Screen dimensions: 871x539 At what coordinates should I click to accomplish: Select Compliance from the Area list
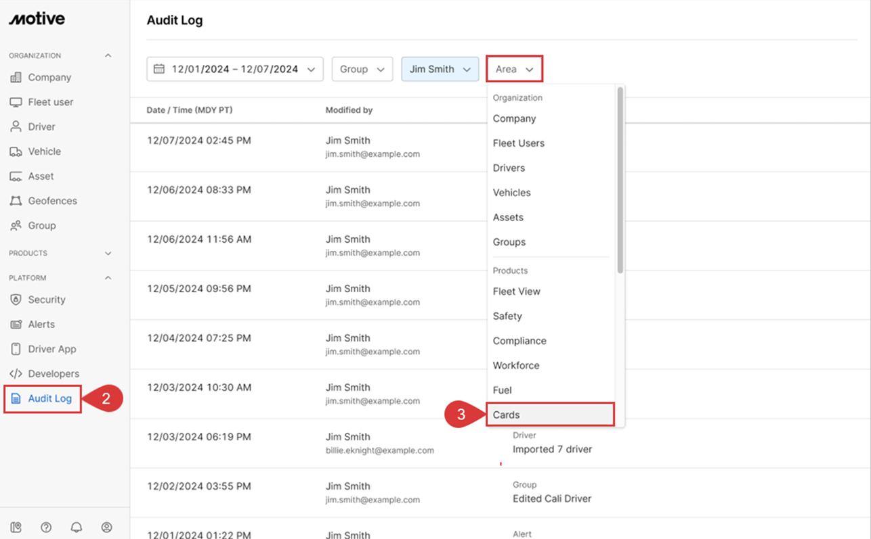point(519,341)
